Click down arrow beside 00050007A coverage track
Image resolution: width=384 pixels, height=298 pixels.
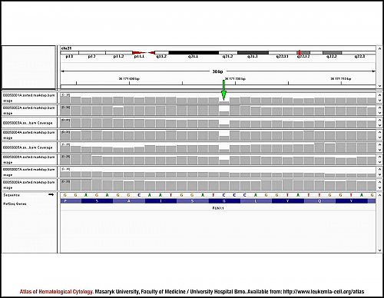coord(379,174)
